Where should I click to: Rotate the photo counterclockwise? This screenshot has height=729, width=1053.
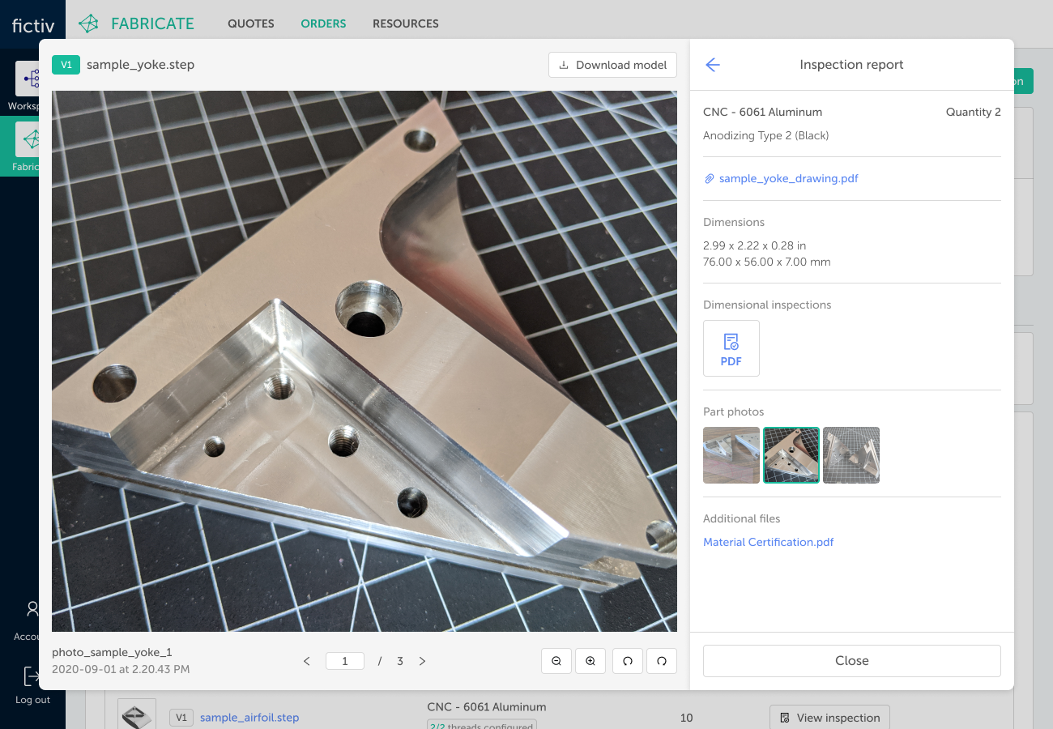coord(628,661)
